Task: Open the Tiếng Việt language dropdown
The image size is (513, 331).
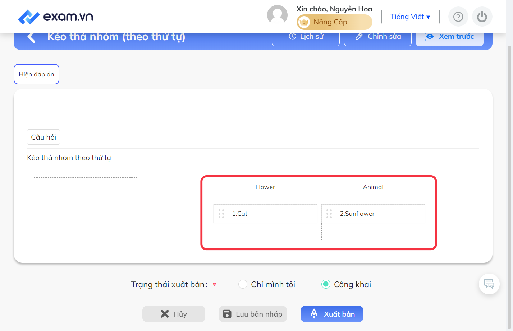Action: tap(410, 17)
